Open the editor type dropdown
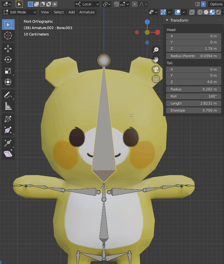The image size is (224, 264). [x=7, y=4]
